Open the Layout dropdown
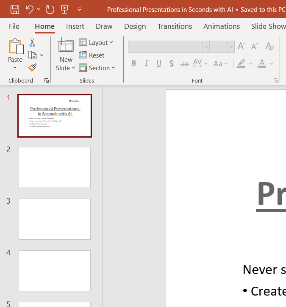This screenshot has height=307, width=286. click(x=96, y=43)
